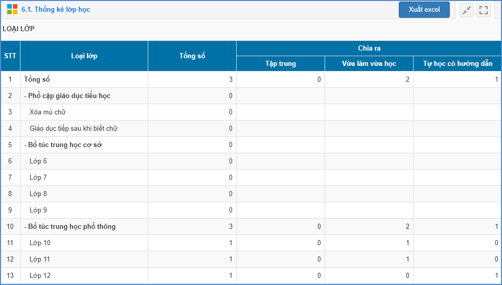This screenshot has width=502, height=285.
Task: Click the Tổng số column header
Action: tap(192, 56)
